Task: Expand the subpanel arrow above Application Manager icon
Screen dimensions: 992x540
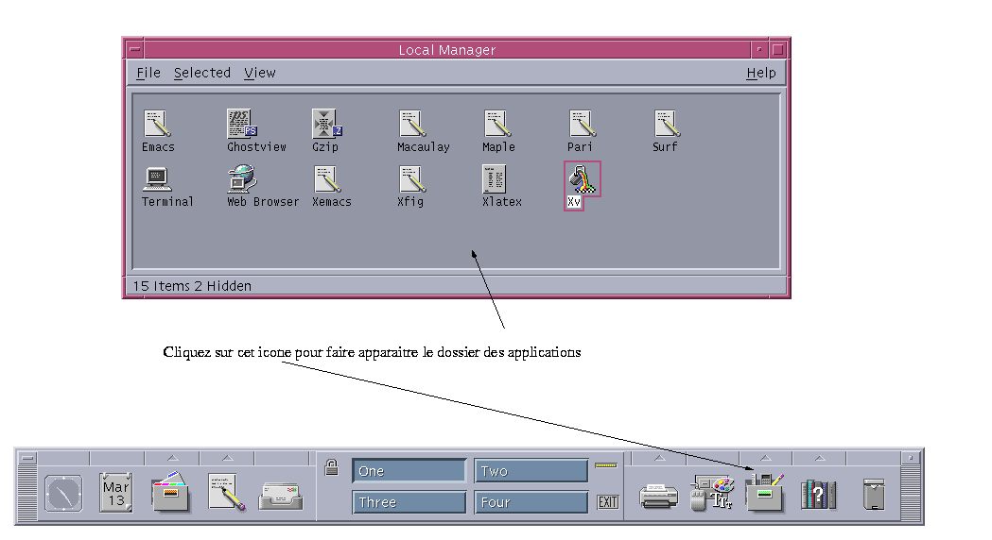Action: coord(765,458)
